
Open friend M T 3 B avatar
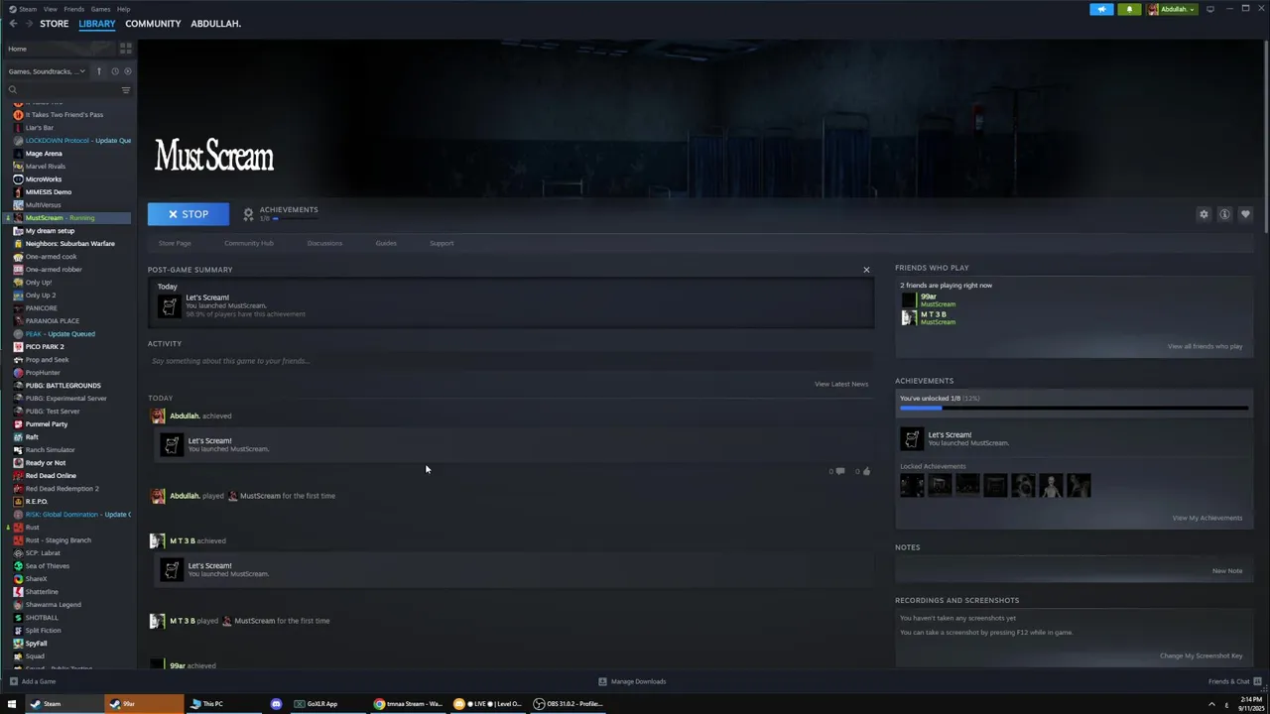click(908, 317)
